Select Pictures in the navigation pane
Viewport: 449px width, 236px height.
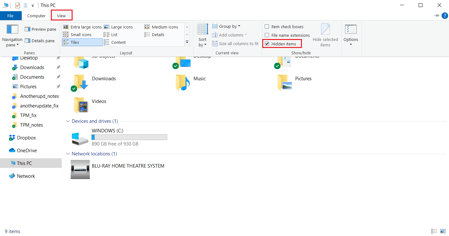[28, 87]
